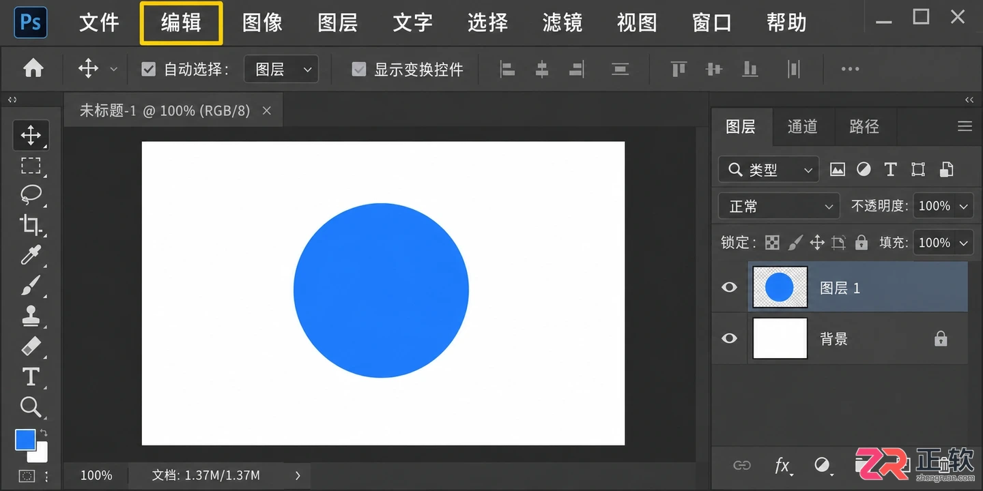983x491 pixels.
Task: Toggle lock all for the layer
Action: pos(861,242)
